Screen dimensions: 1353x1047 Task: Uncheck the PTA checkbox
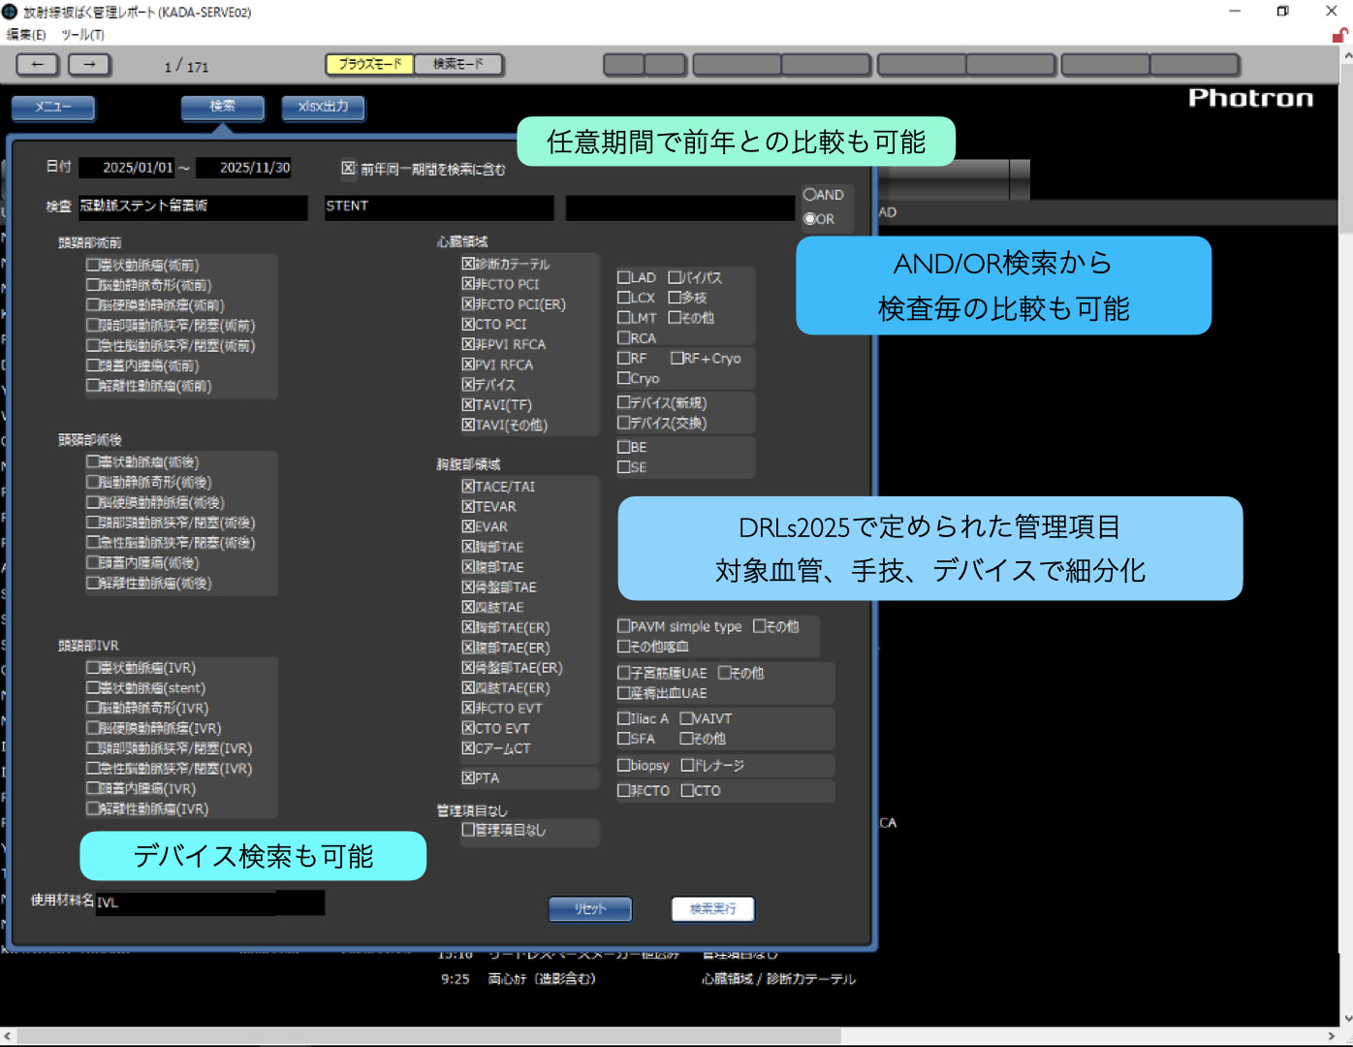(x=468, y=777)
